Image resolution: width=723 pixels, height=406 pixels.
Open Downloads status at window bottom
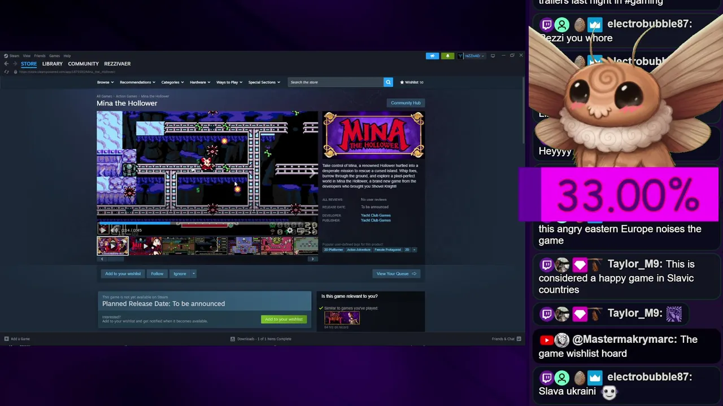click(x=261, y=339)
